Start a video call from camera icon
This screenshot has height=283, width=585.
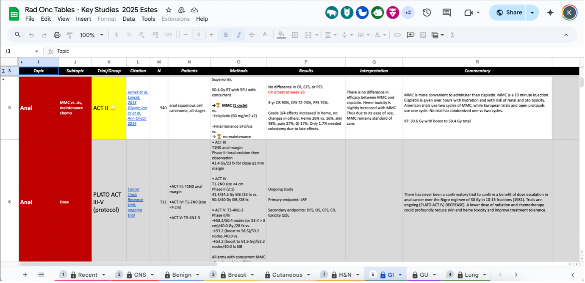point(468,13)
